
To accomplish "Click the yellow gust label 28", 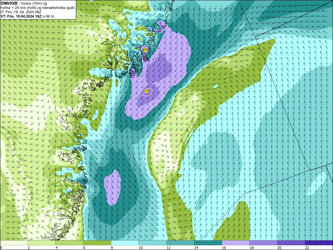I will coord(145,50).
